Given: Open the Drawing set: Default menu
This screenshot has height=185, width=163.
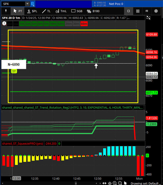Looking at the screenshot, I should pyautogui.click(x=145, y=183).
